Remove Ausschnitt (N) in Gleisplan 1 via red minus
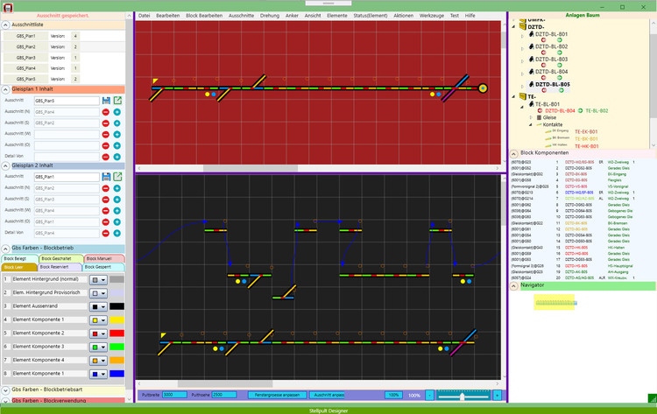The image size is (657, 414). tap(106, 112)
